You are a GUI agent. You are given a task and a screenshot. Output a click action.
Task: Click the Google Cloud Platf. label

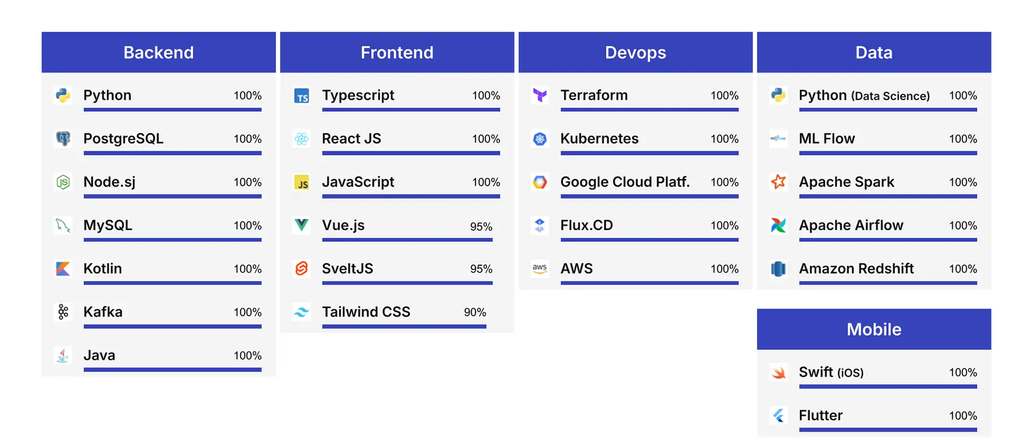pos(625,182)
